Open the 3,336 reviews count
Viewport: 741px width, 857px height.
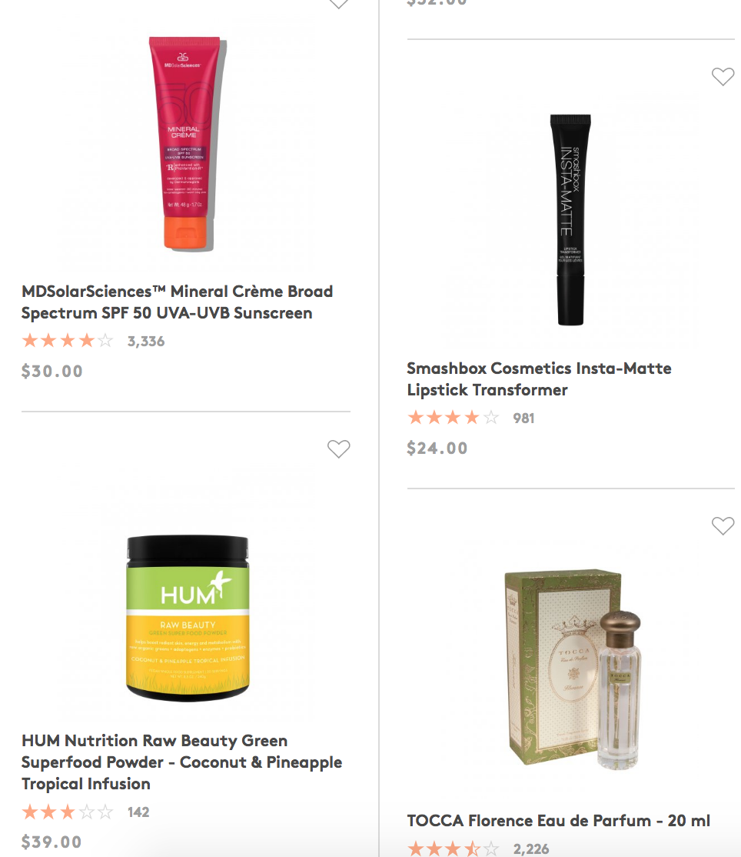146,341
